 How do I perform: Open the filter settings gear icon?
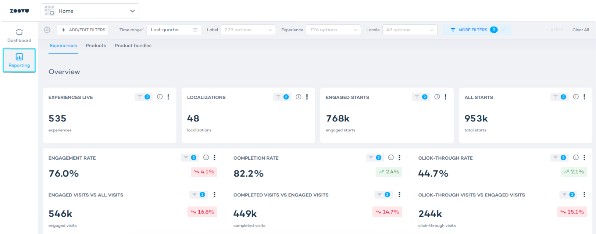47,30
